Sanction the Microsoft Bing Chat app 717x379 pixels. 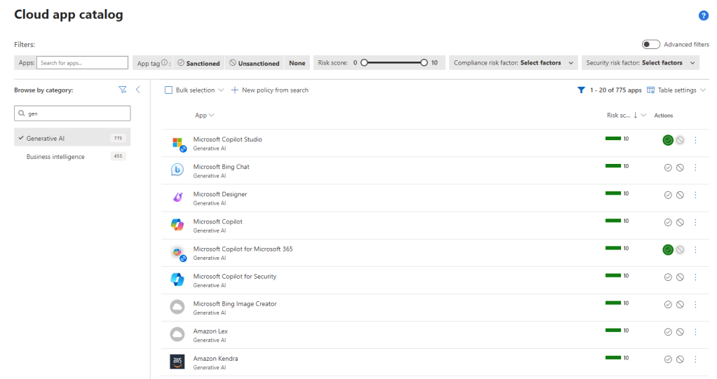tap(668, 167)
